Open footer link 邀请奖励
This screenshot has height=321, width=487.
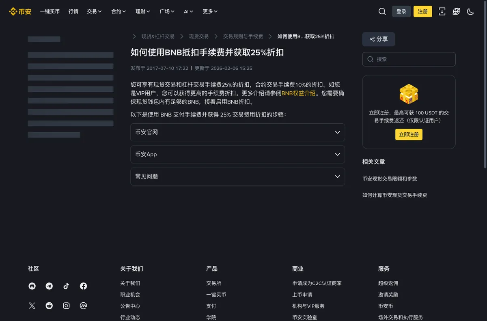(x=388, y=295)
